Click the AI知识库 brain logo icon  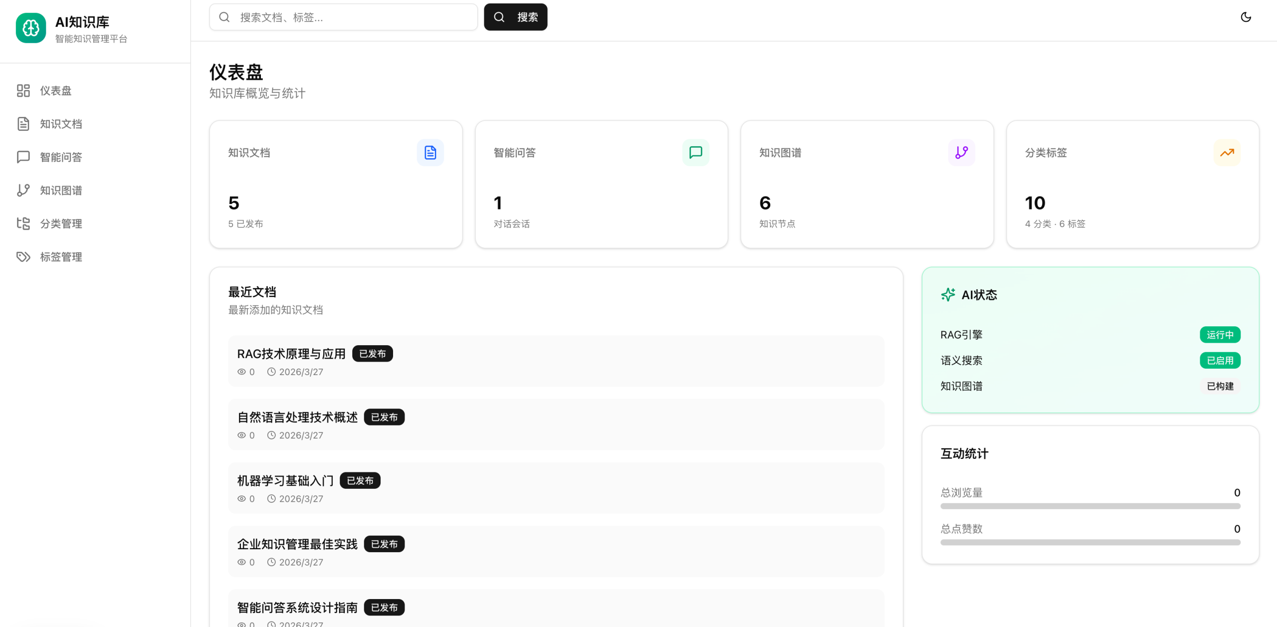click(30, 28)
